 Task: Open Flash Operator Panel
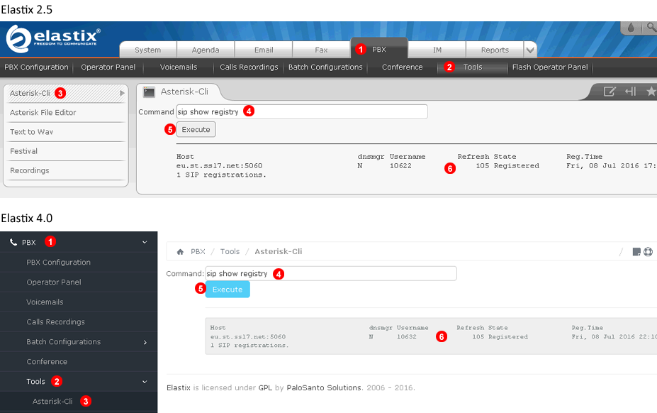point(550,67)
